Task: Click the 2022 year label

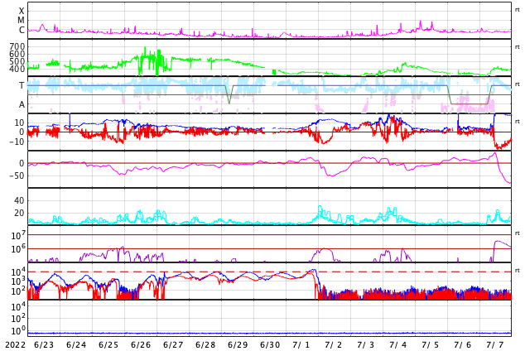Action: pyautogui.click(x=16, y=345)
